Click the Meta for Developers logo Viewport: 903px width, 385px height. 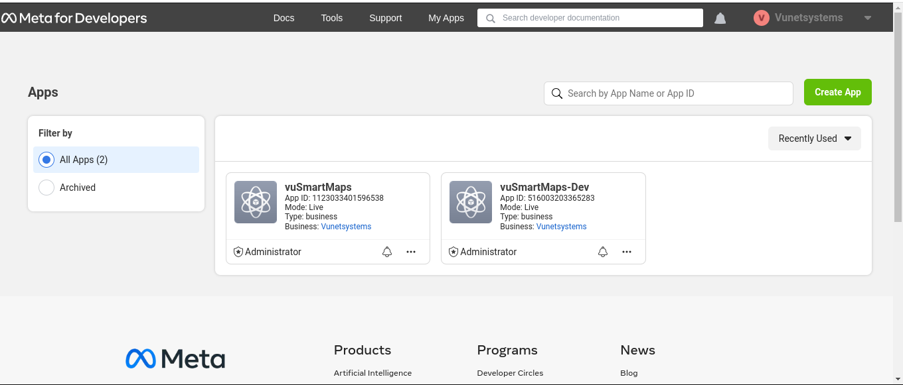(74, 18)
